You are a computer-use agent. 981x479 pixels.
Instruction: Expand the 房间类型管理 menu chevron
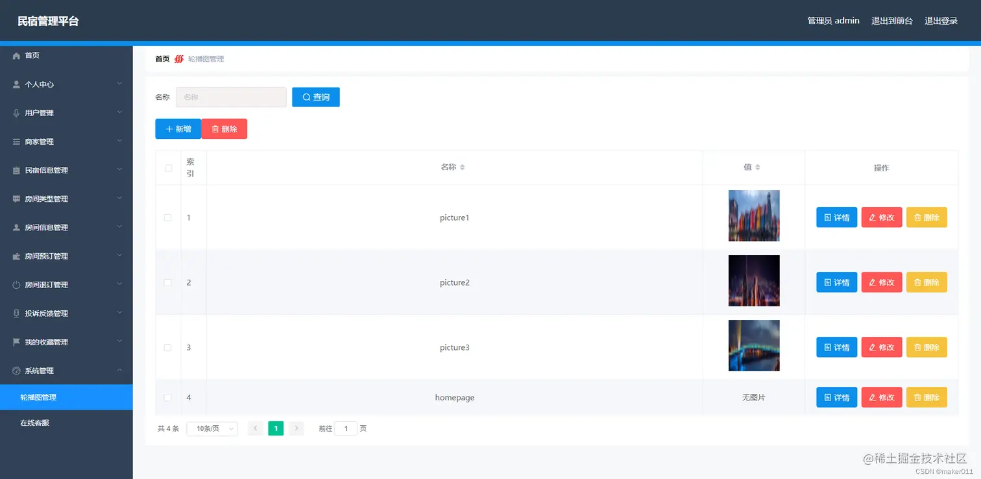click(119, 198)
